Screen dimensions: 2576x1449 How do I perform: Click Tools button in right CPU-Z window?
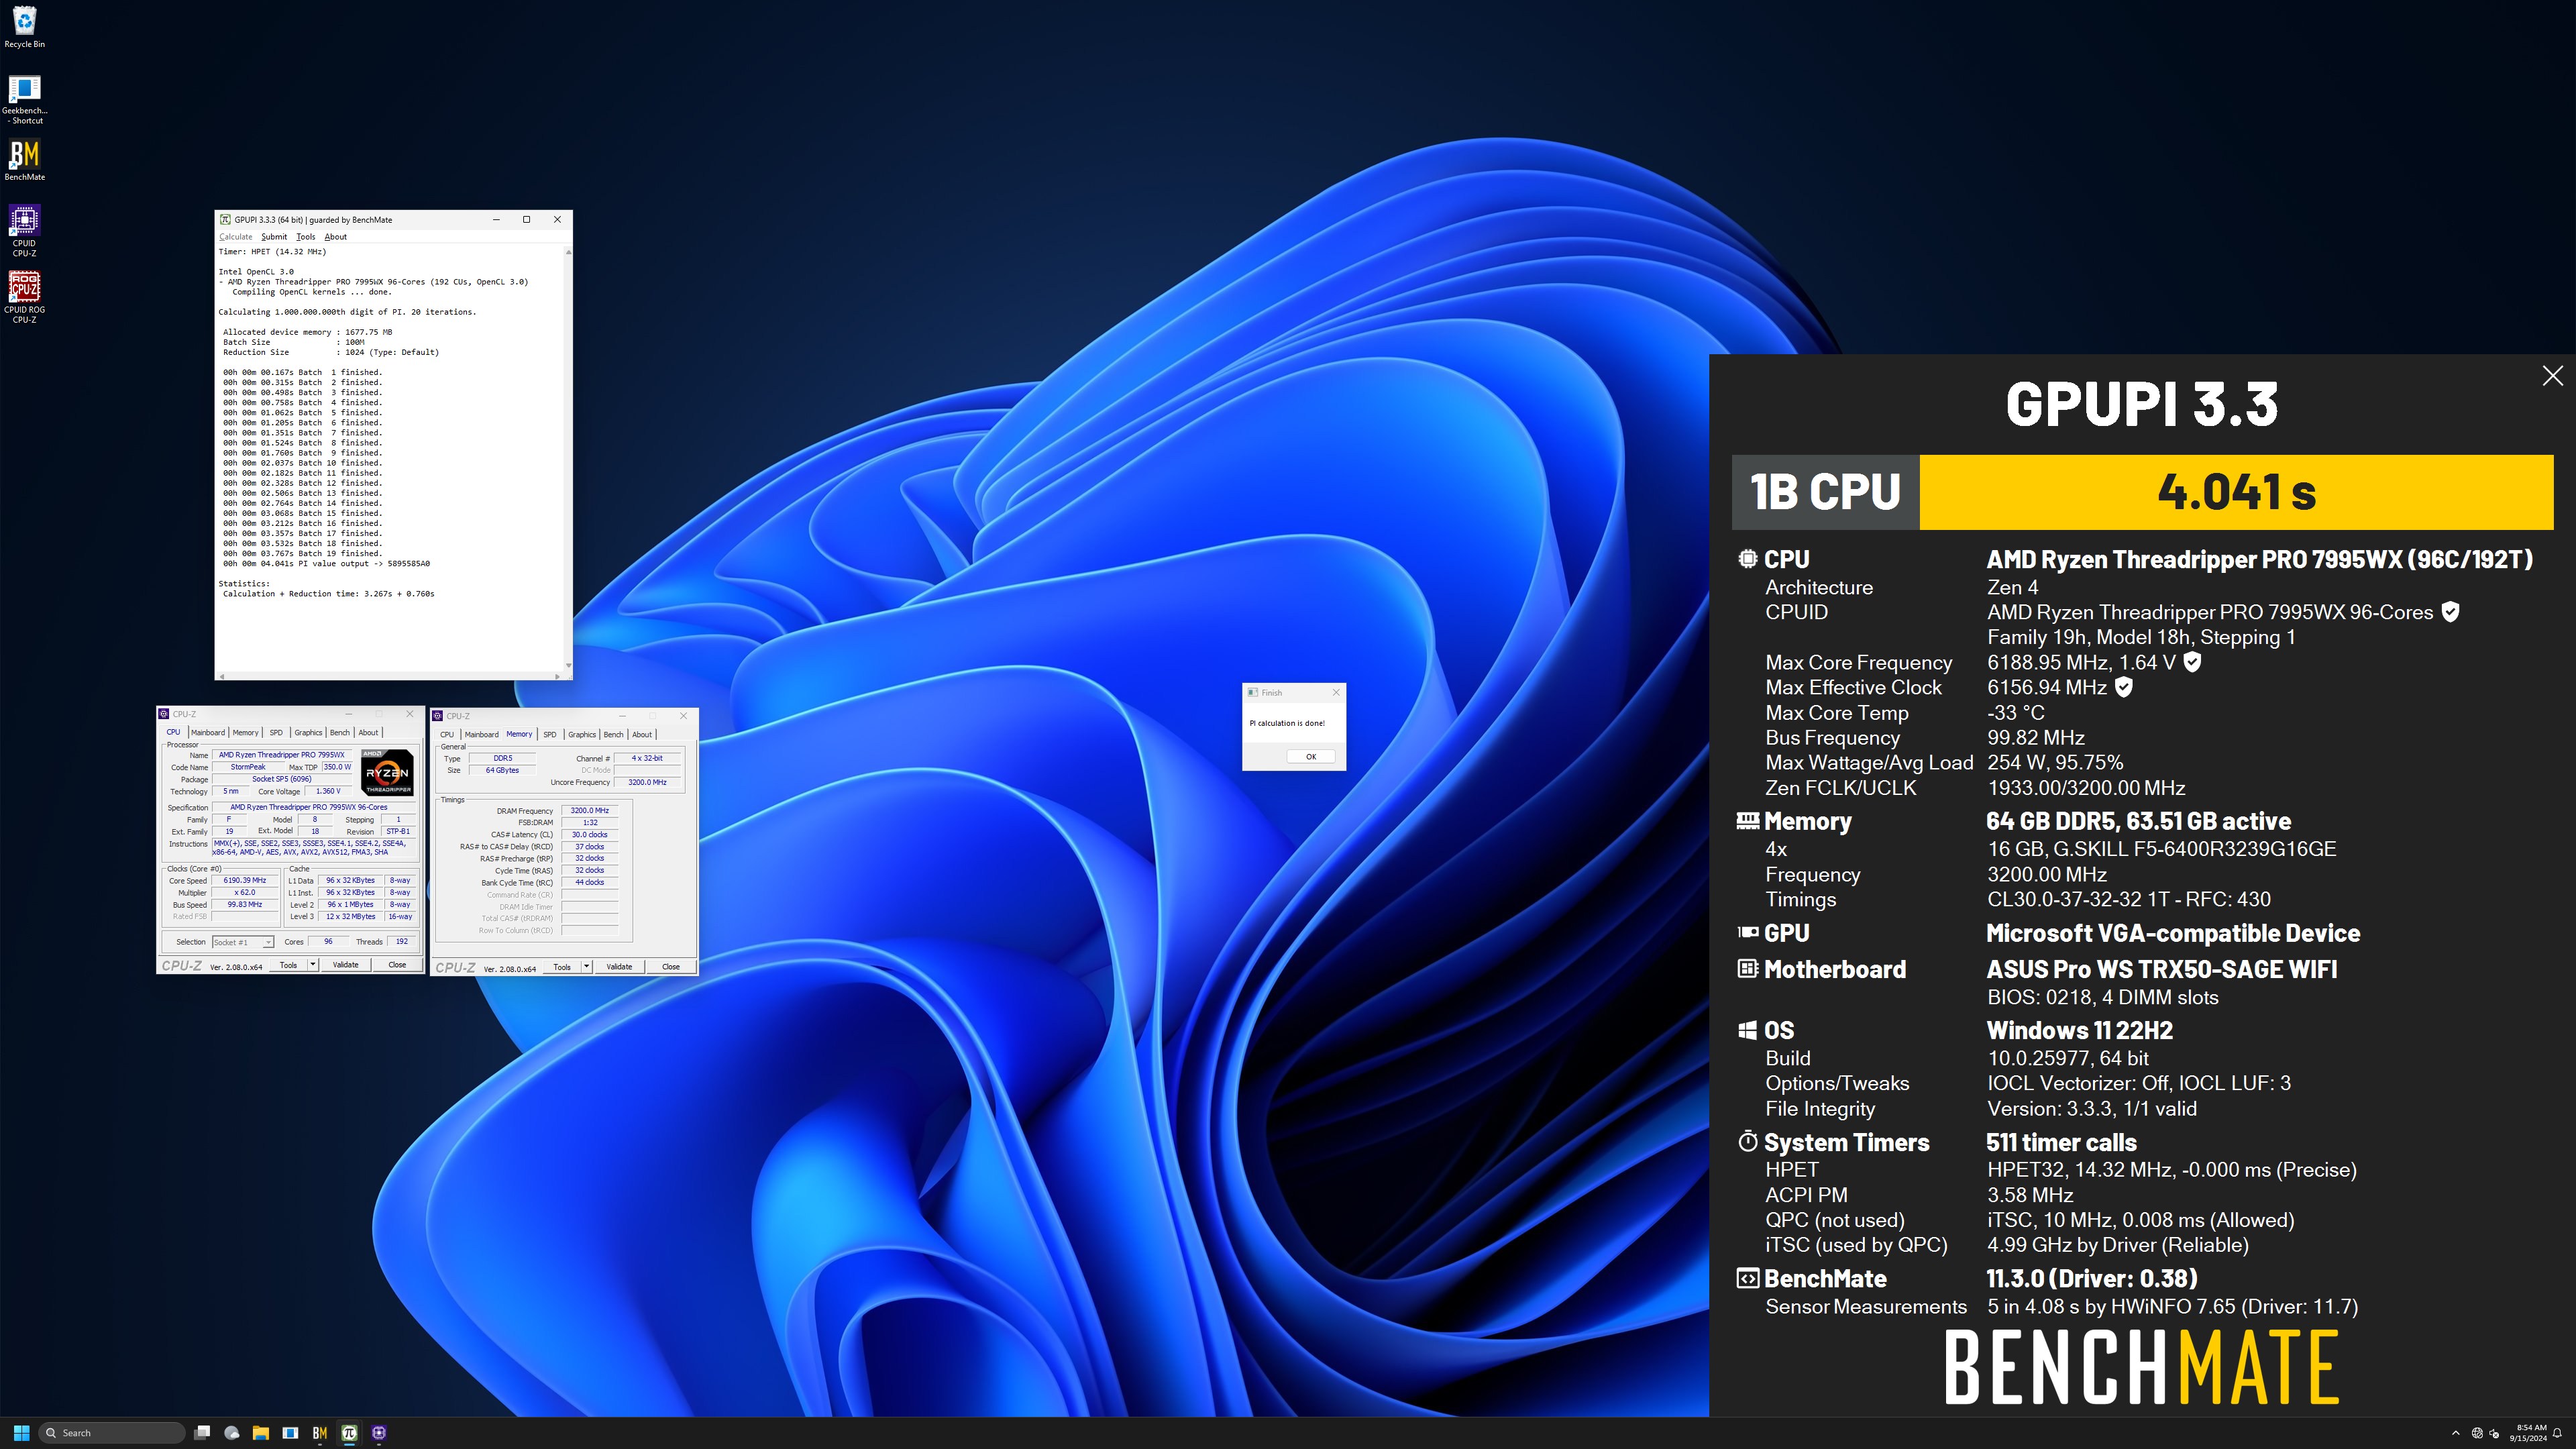pyautogui.click(x=562, y=967)
